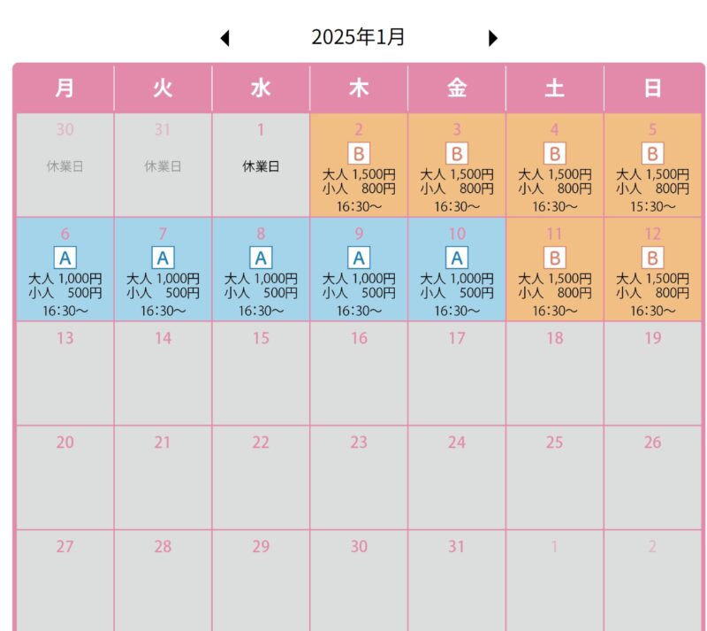Select the January 31 date cell
Screen dimensions: 707x631
click(x=456, y=580)
